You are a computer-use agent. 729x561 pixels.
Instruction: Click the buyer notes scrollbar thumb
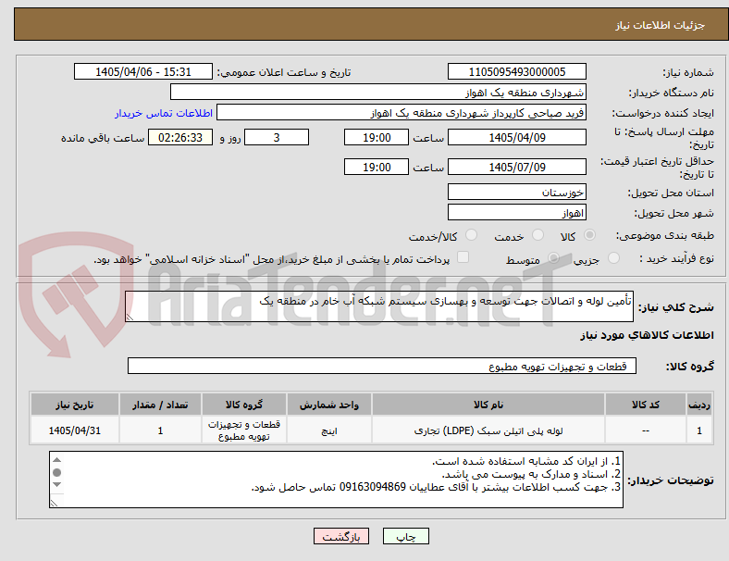[56, 473]
